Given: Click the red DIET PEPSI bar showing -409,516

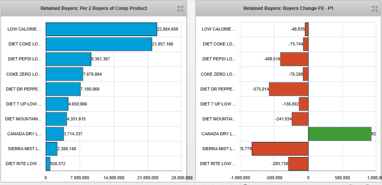Looking at the screenshot, I should pyautogui.click(x=294, y=59).
